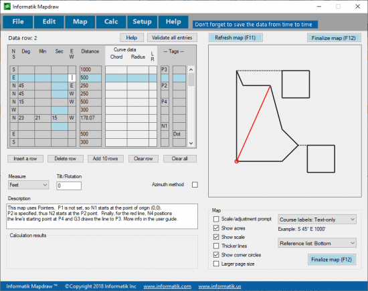Click the top Finalize map (F12) button
The image size is (368, 291).
coord(333,38)
